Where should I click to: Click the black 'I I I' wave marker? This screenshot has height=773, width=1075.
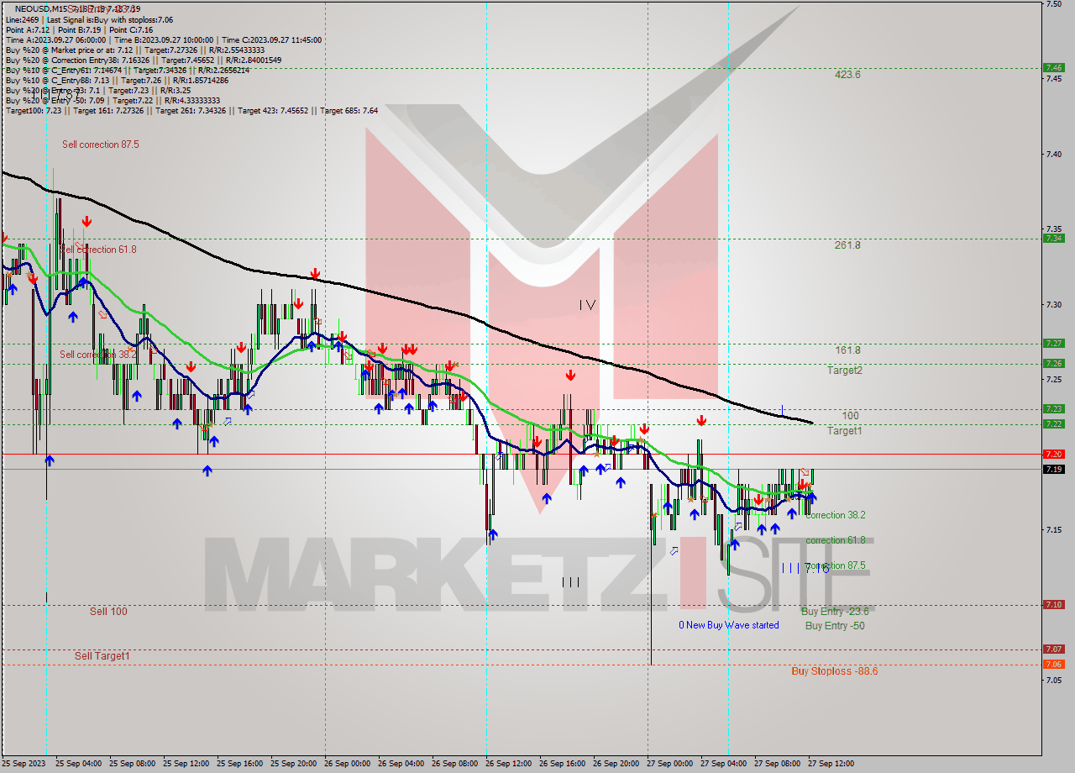point(570,581)
